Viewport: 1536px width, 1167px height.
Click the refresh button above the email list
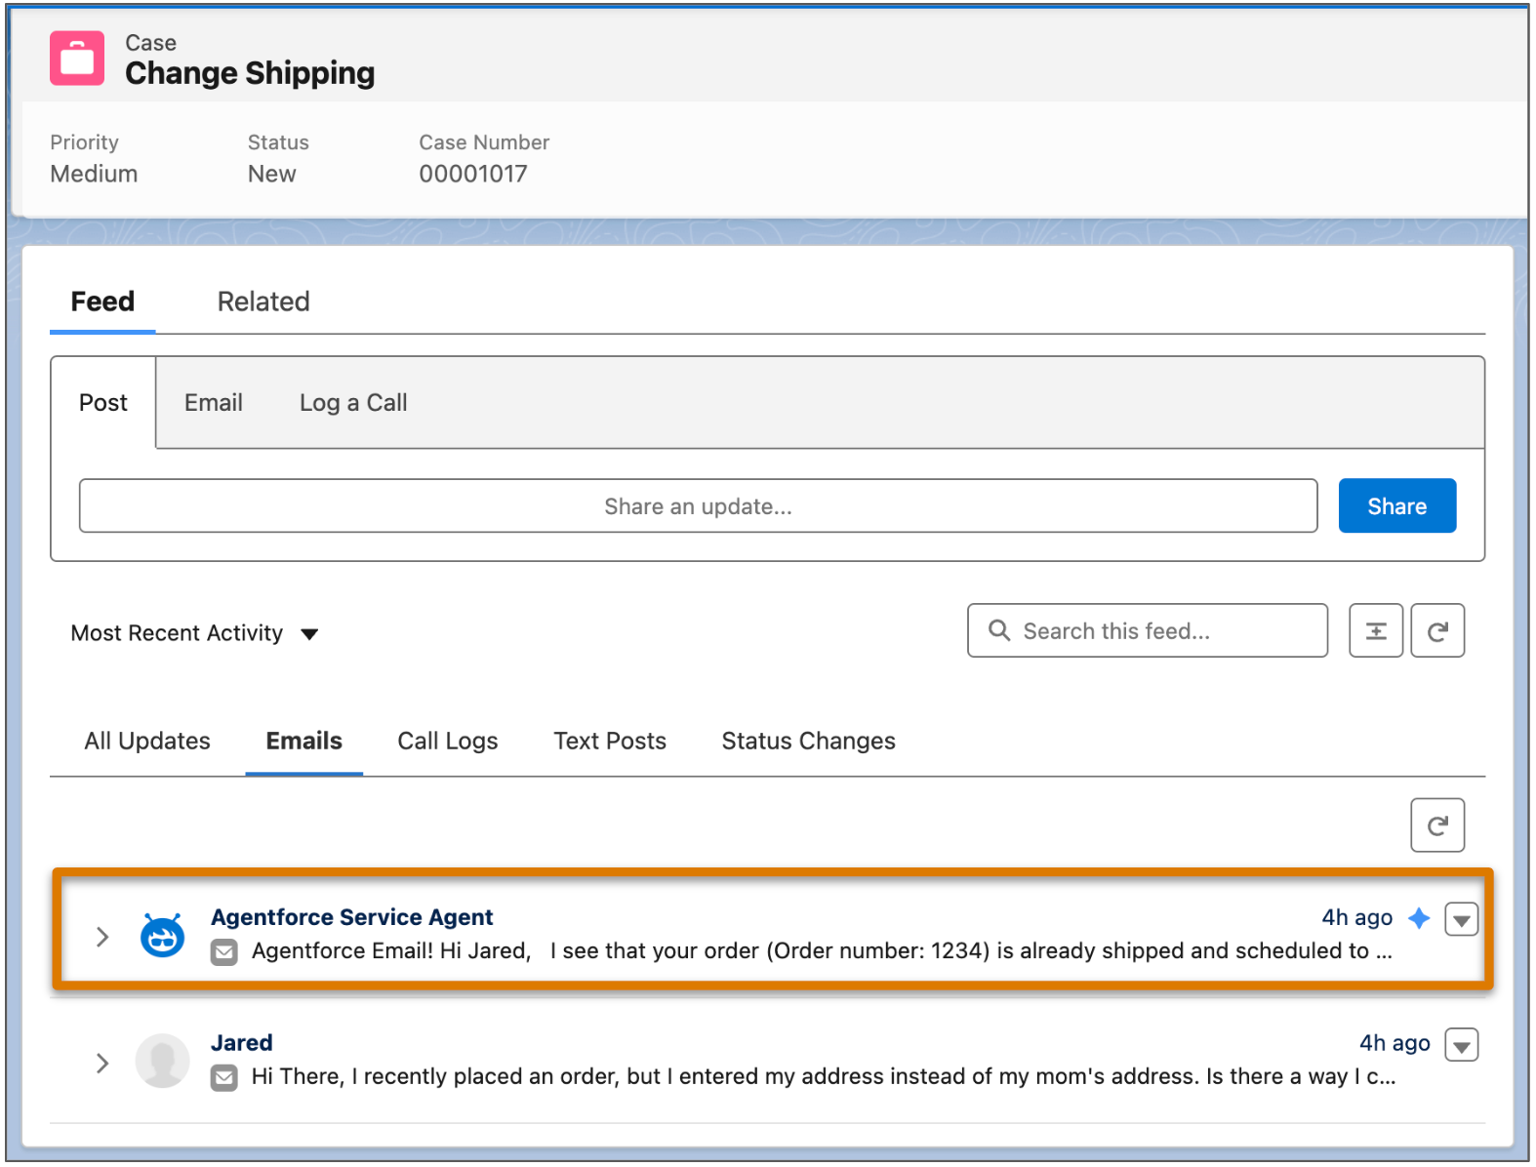coord(1437,825)
